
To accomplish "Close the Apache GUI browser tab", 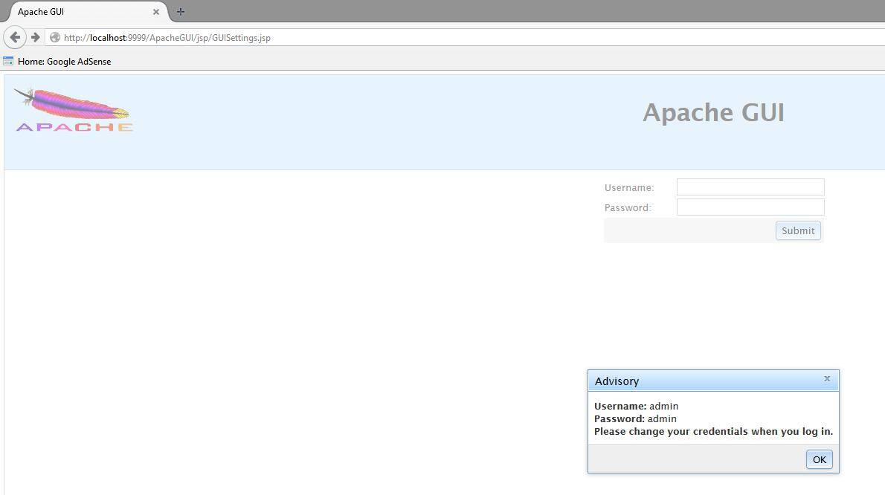I will tap(156, 12).
